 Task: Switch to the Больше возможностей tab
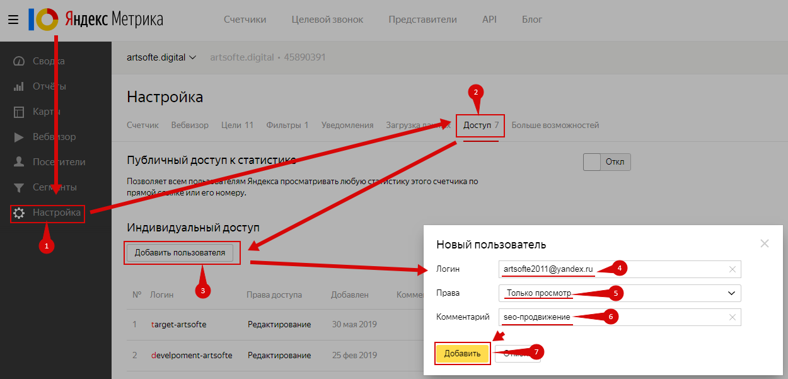point(555,125)
